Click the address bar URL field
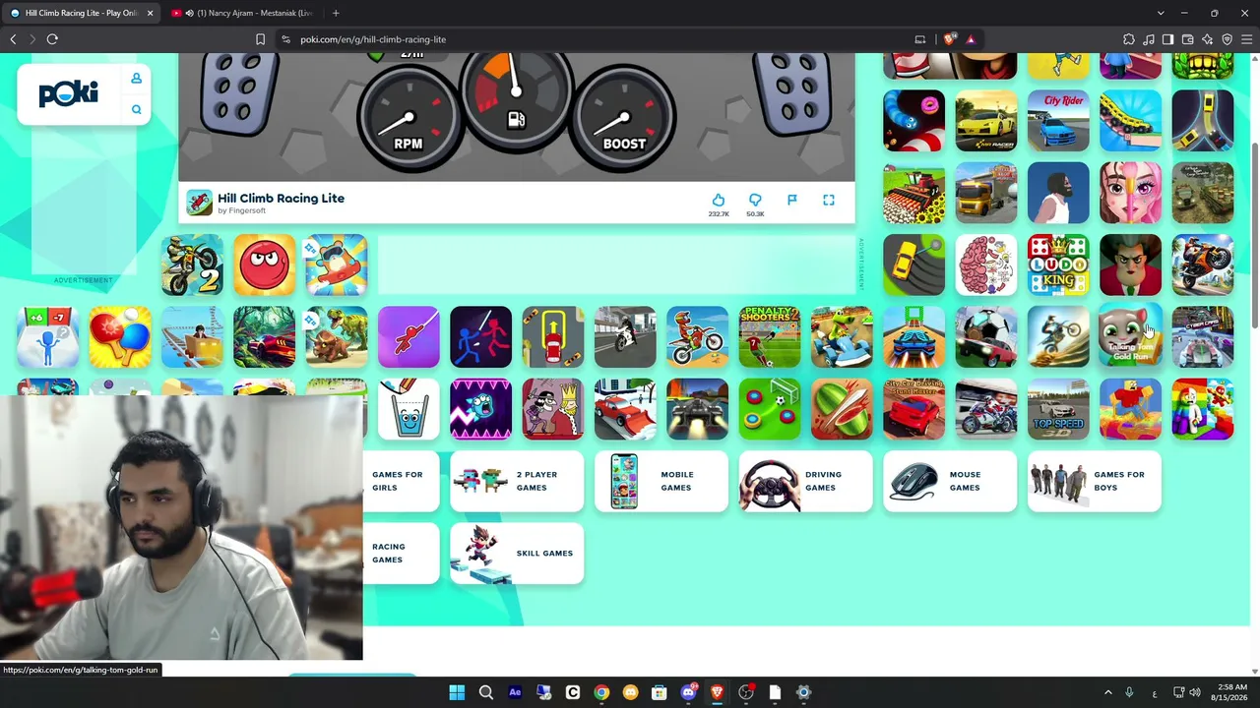This screenshot has height=708, width=1260. (591, 39)
